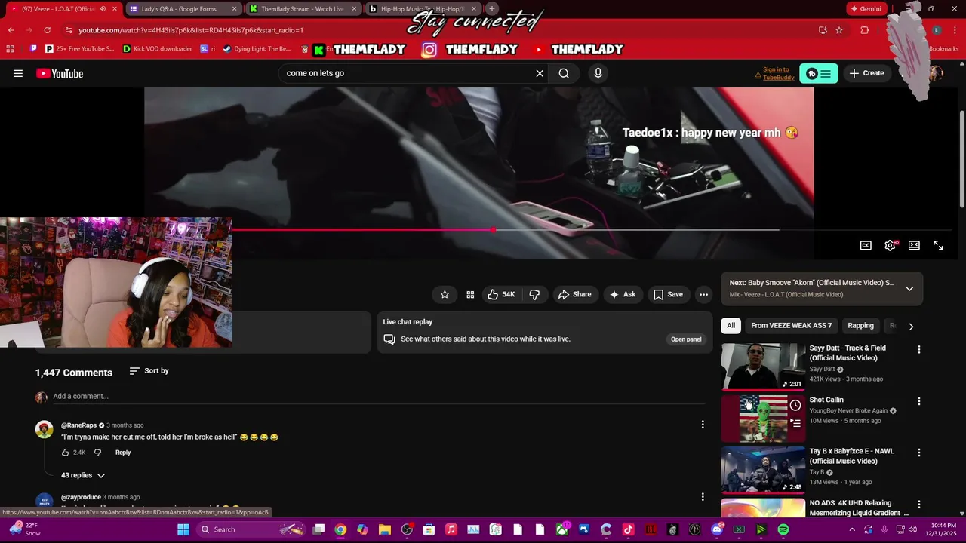The image size is (966, 543).
Task: Open a new browser tab
Action: 492,9
